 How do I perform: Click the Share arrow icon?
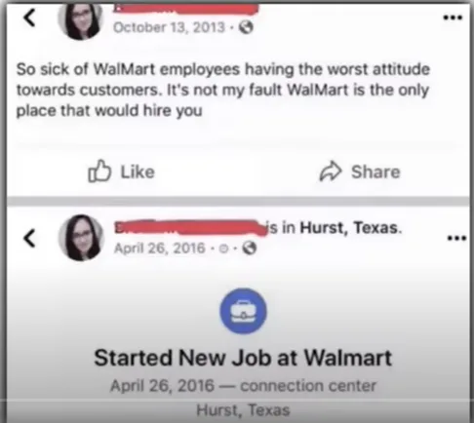pos(331,172)
